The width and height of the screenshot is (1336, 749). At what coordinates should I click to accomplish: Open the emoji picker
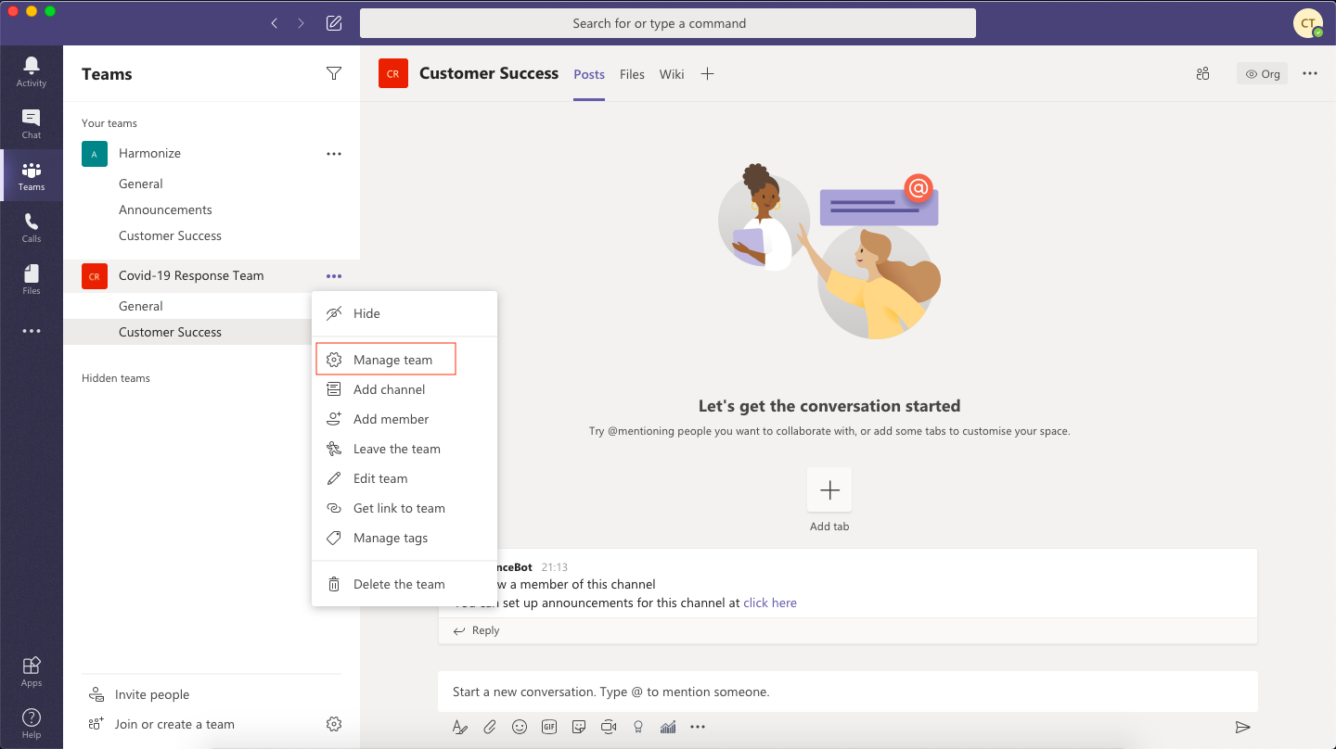[520, 727]
